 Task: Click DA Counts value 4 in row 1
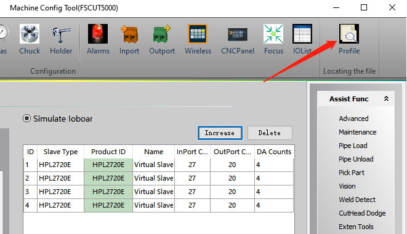274,165
